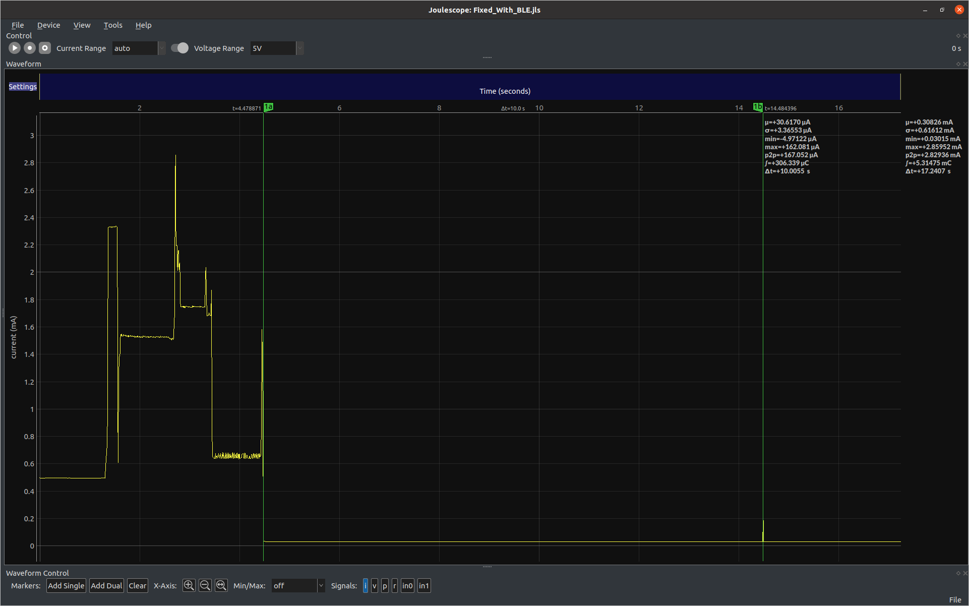Enable the voltage signal with v icon
This screenshot has width=969, height=606.
(x=375, y=586)
